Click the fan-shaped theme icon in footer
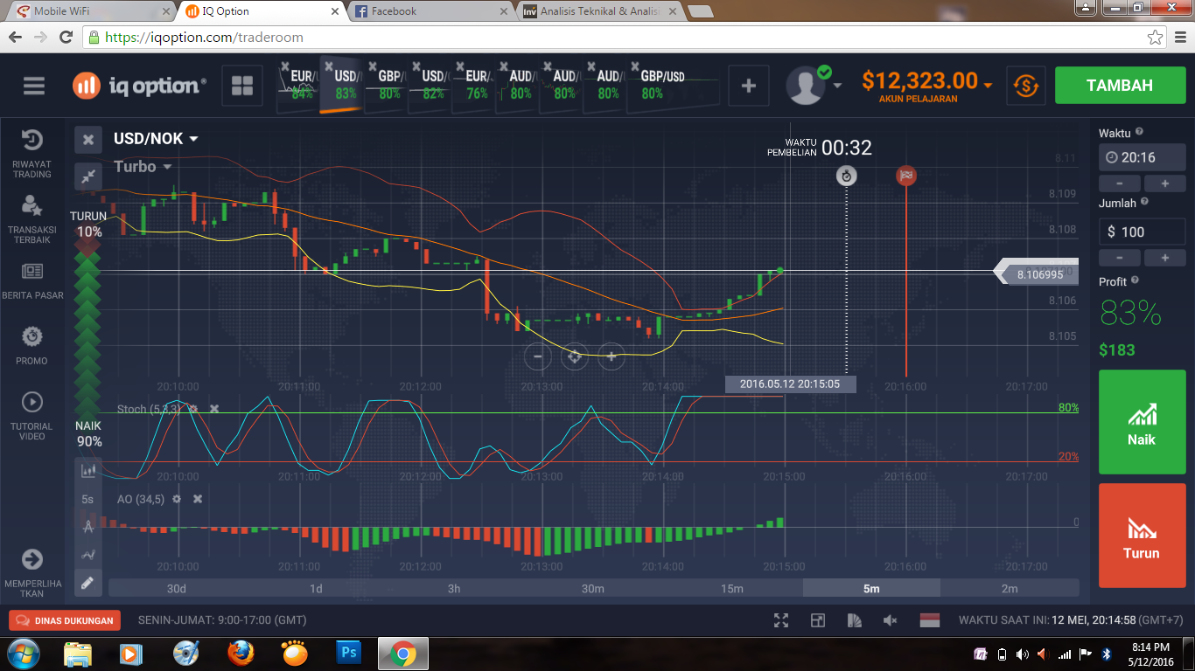This screenshot has height=671, width=1195. [x=854, y=620]
